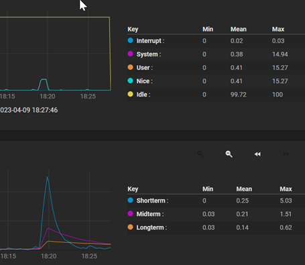Click Midterm max value 1.51
The width and height of the screenshot is (305, 265).
click(x=286, y=214)
